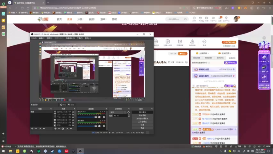Open Douyu messages bell icon
This screenshot has width=273, height=154.
220,19
